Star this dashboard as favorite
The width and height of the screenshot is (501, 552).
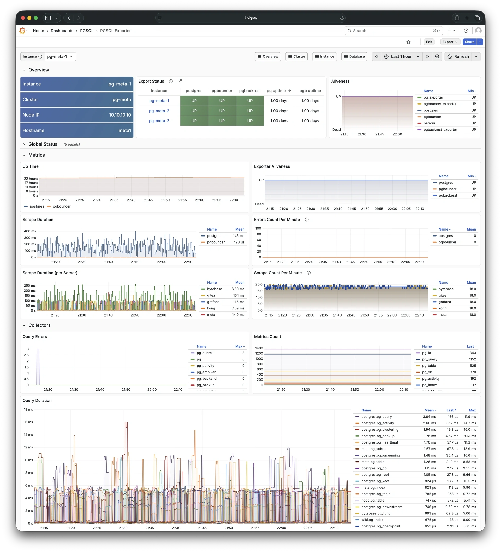409,42
